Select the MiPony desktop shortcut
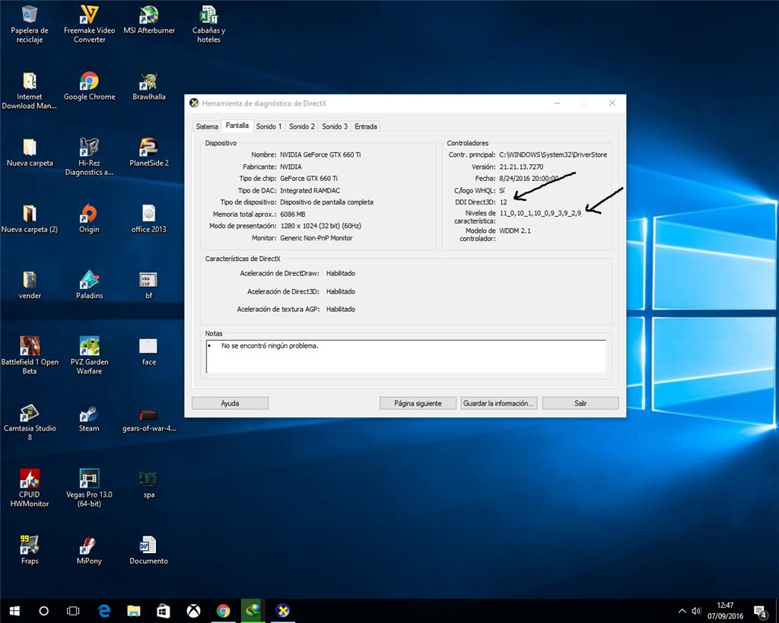The width and height of the screenshot is (779, 623). tap(90, 551)
